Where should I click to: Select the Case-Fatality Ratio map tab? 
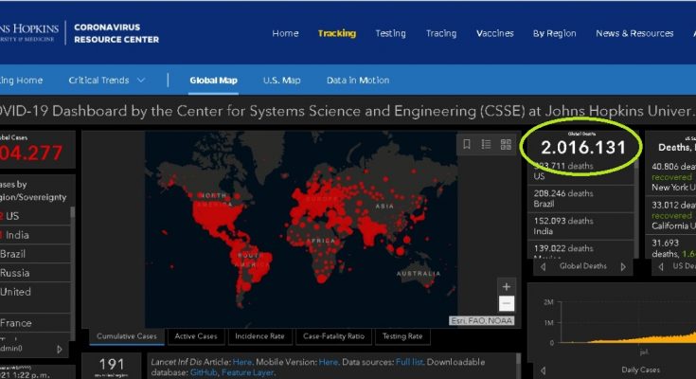click(333, 336)
